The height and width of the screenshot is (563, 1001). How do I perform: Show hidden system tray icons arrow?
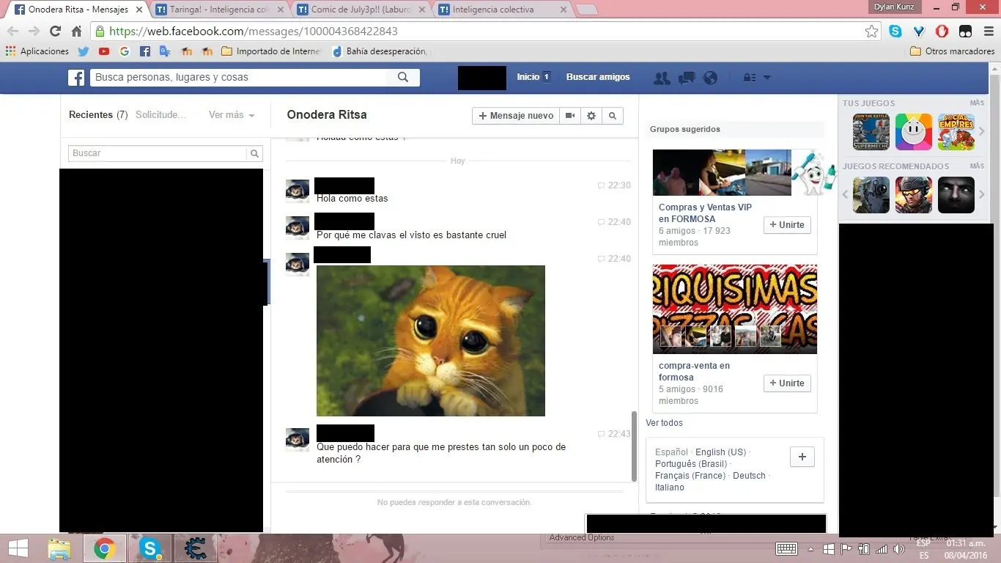[810, 549]
